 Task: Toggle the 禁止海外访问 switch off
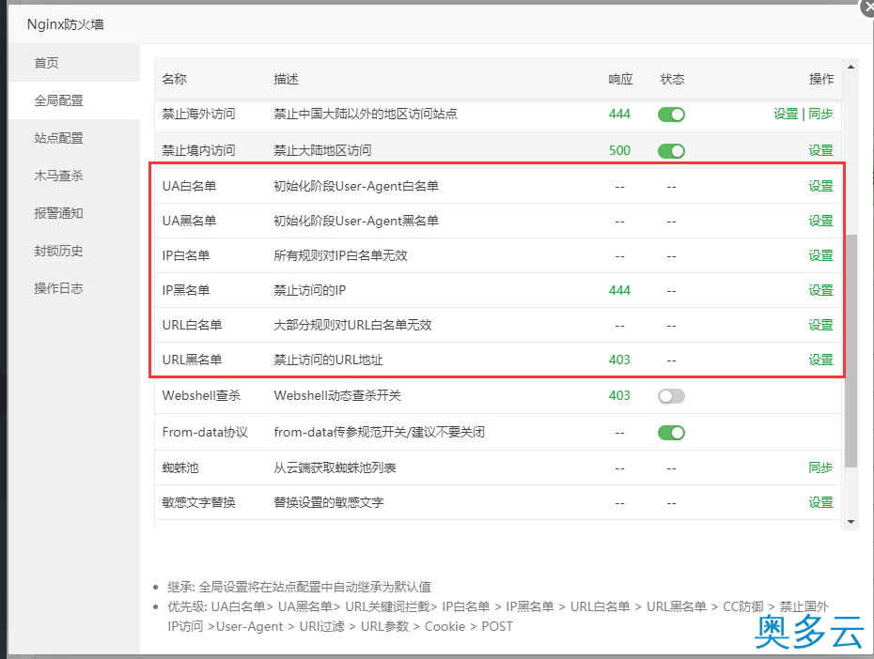click(671, 115)
